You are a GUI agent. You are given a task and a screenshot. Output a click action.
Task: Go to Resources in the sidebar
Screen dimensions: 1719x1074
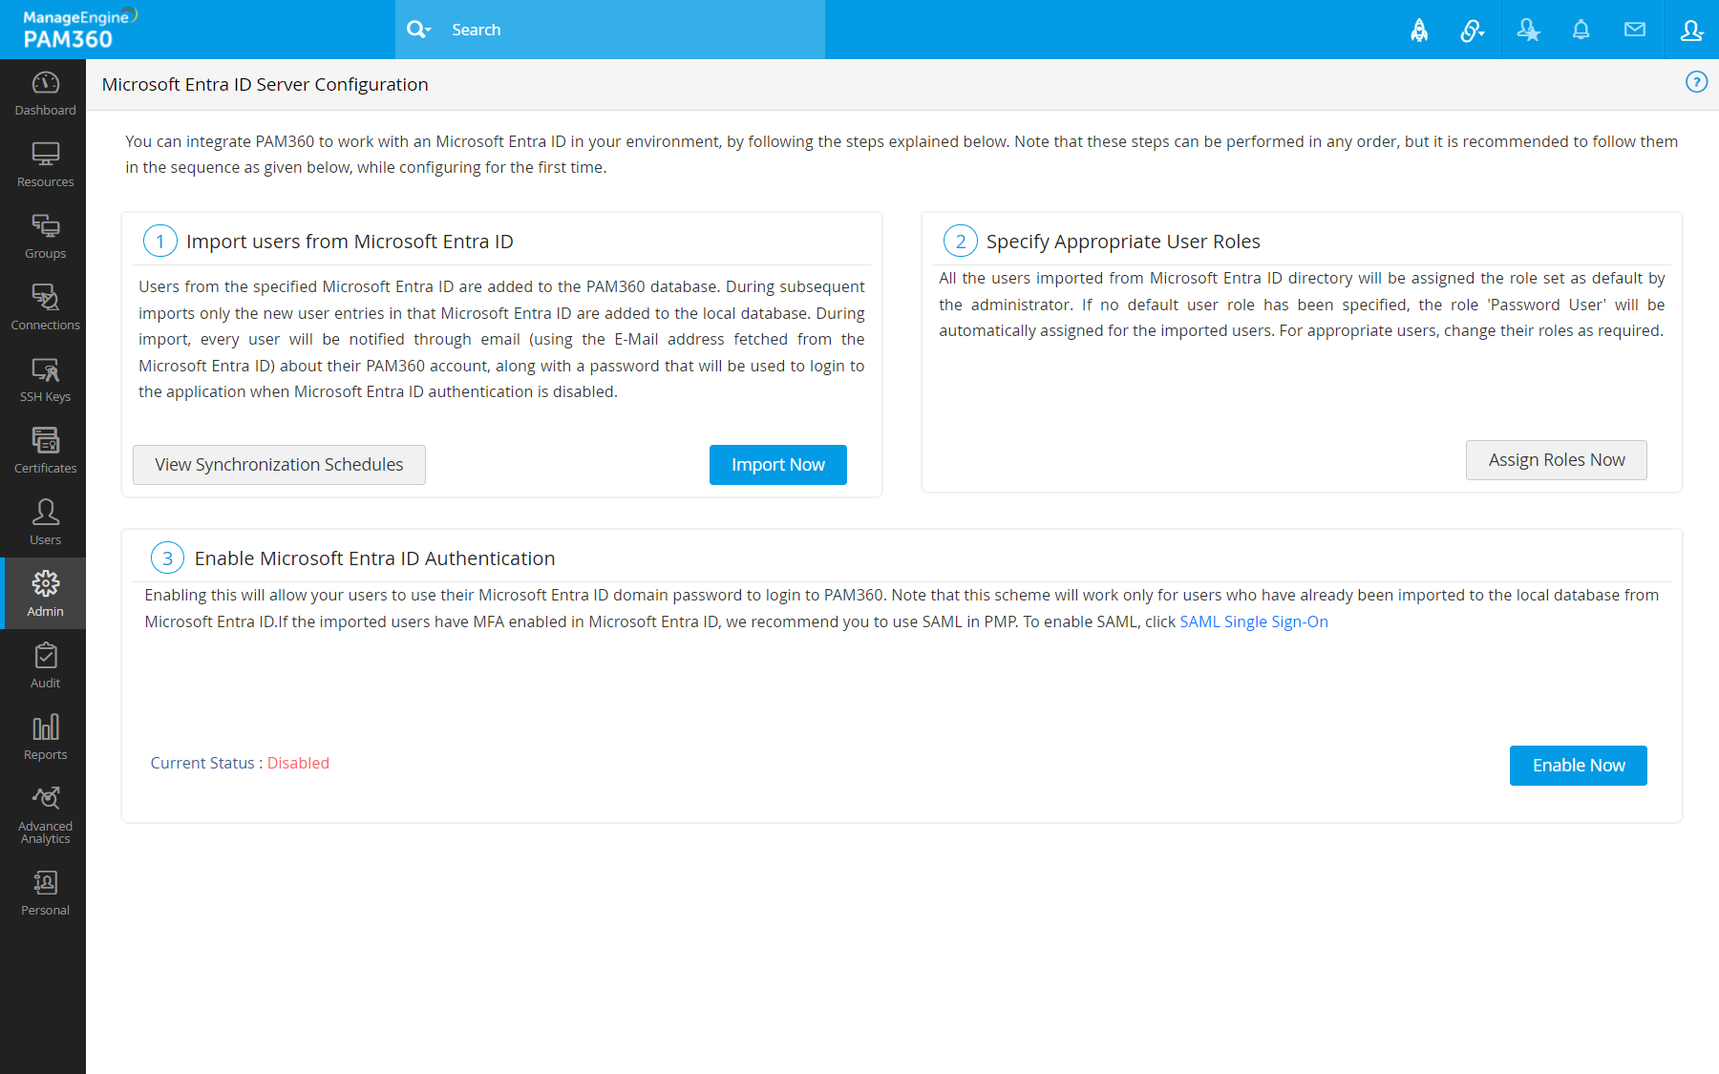[45, 166]
